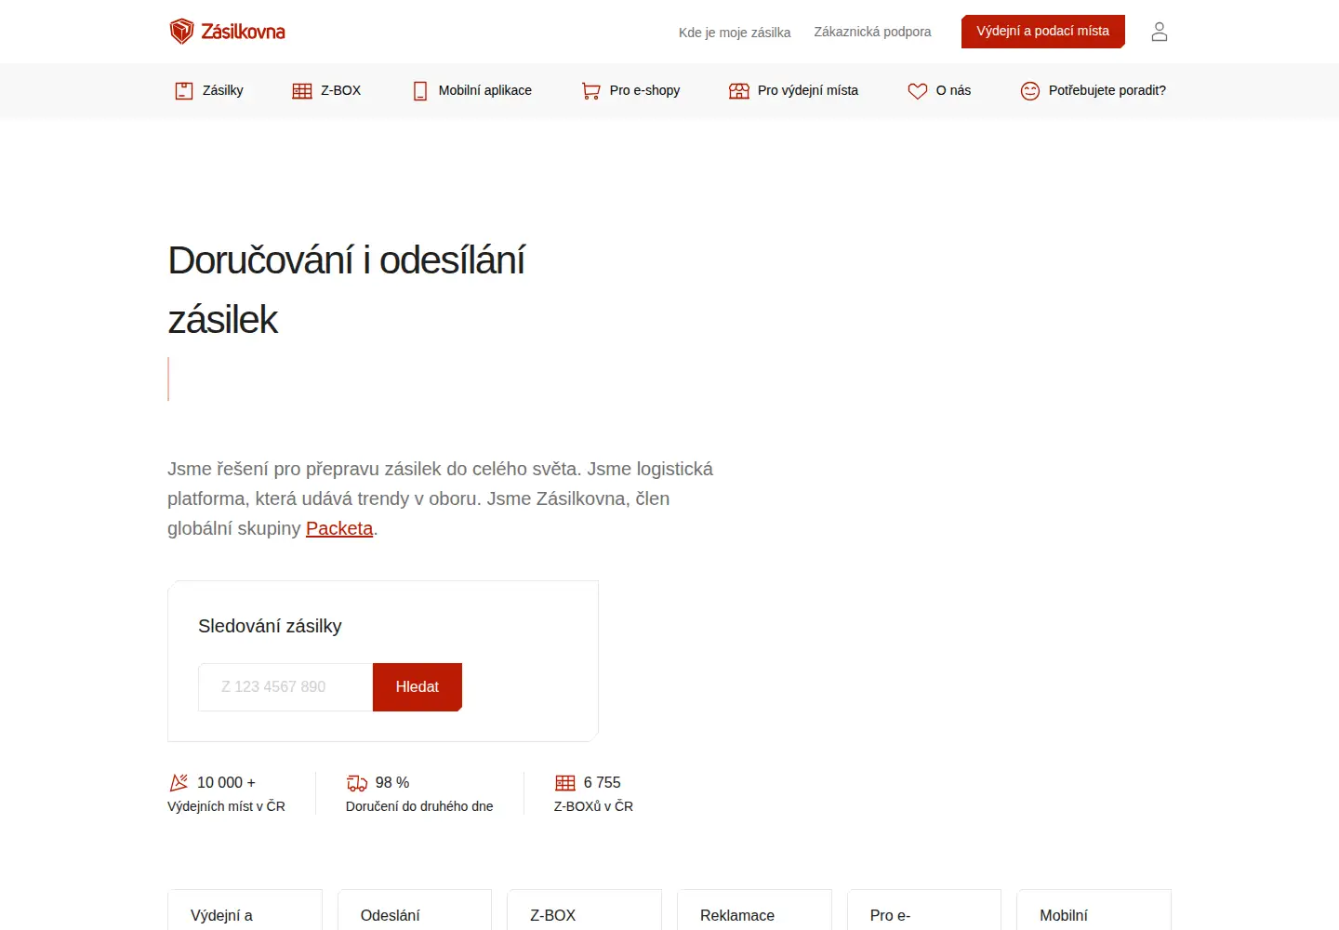Click the phone icon beside Mobilní aplikace
Viewport: 1339px width, 930px height.
pos(420,90)
